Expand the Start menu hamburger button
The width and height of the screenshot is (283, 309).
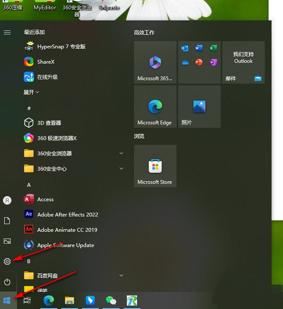[7, 32]
